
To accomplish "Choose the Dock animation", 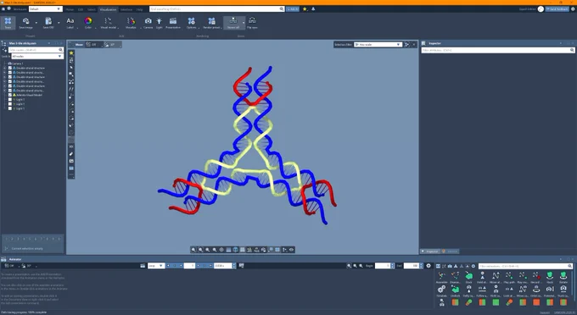I will (468, 277).
